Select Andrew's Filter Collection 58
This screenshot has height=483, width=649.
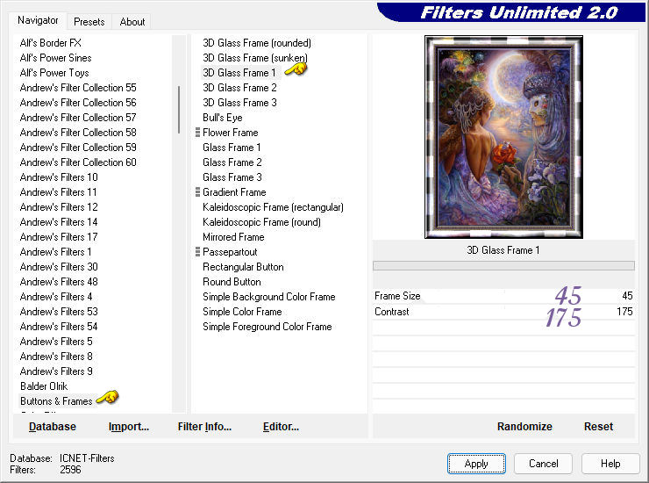coord(78,133)
